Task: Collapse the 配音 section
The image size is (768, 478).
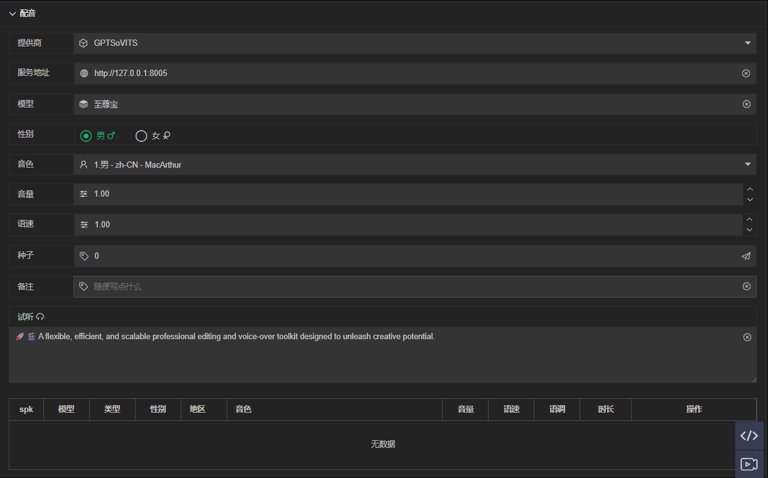Action: [x=13, y=13]
